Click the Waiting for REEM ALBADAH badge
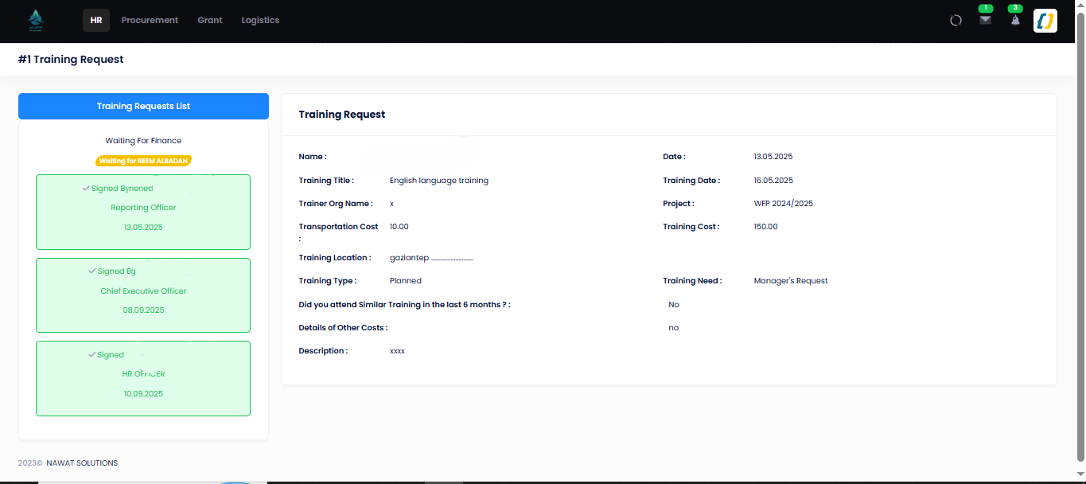 pyautogui.click(x=143, y=161)
